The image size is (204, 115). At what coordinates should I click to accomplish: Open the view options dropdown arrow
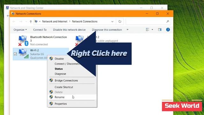152,30
